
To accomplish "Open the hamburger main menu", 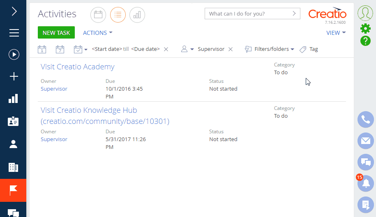I will [x=14, y=33].
